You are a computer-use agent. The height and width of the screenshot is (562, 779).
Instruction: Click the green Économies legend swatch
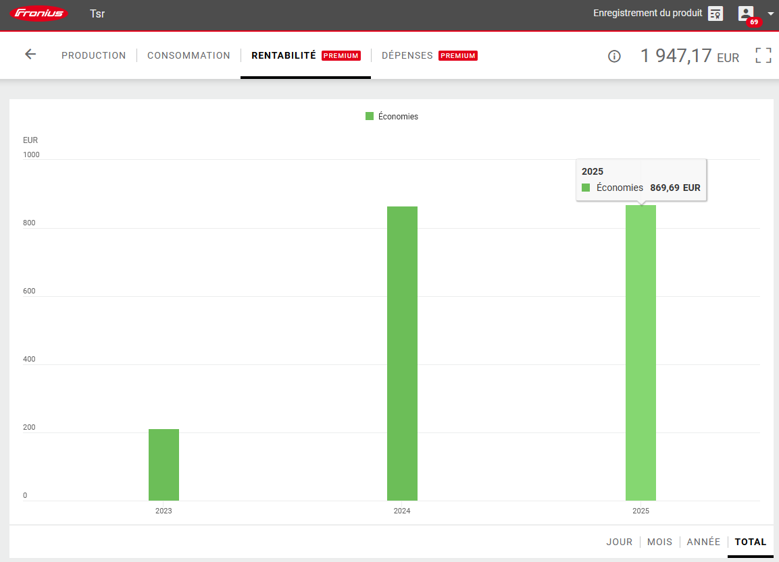(x=370, y=117)
